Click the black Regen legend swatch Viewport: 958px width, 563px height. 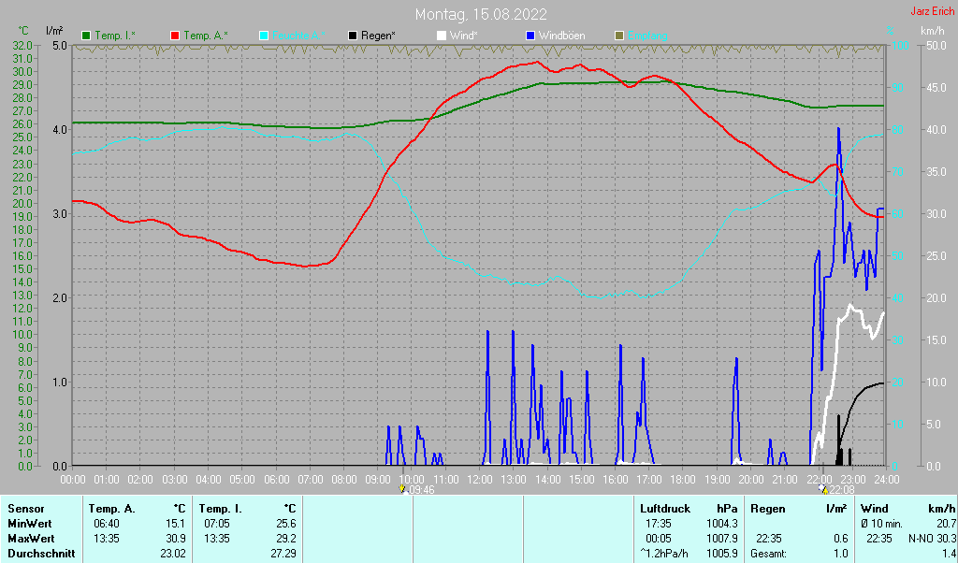pyautogui.click(x=353, y=36)
